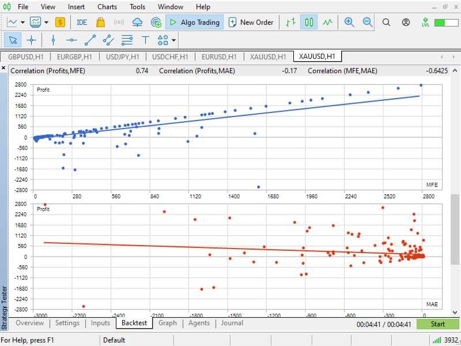Select the equidistant channel tool

point(108,40)
